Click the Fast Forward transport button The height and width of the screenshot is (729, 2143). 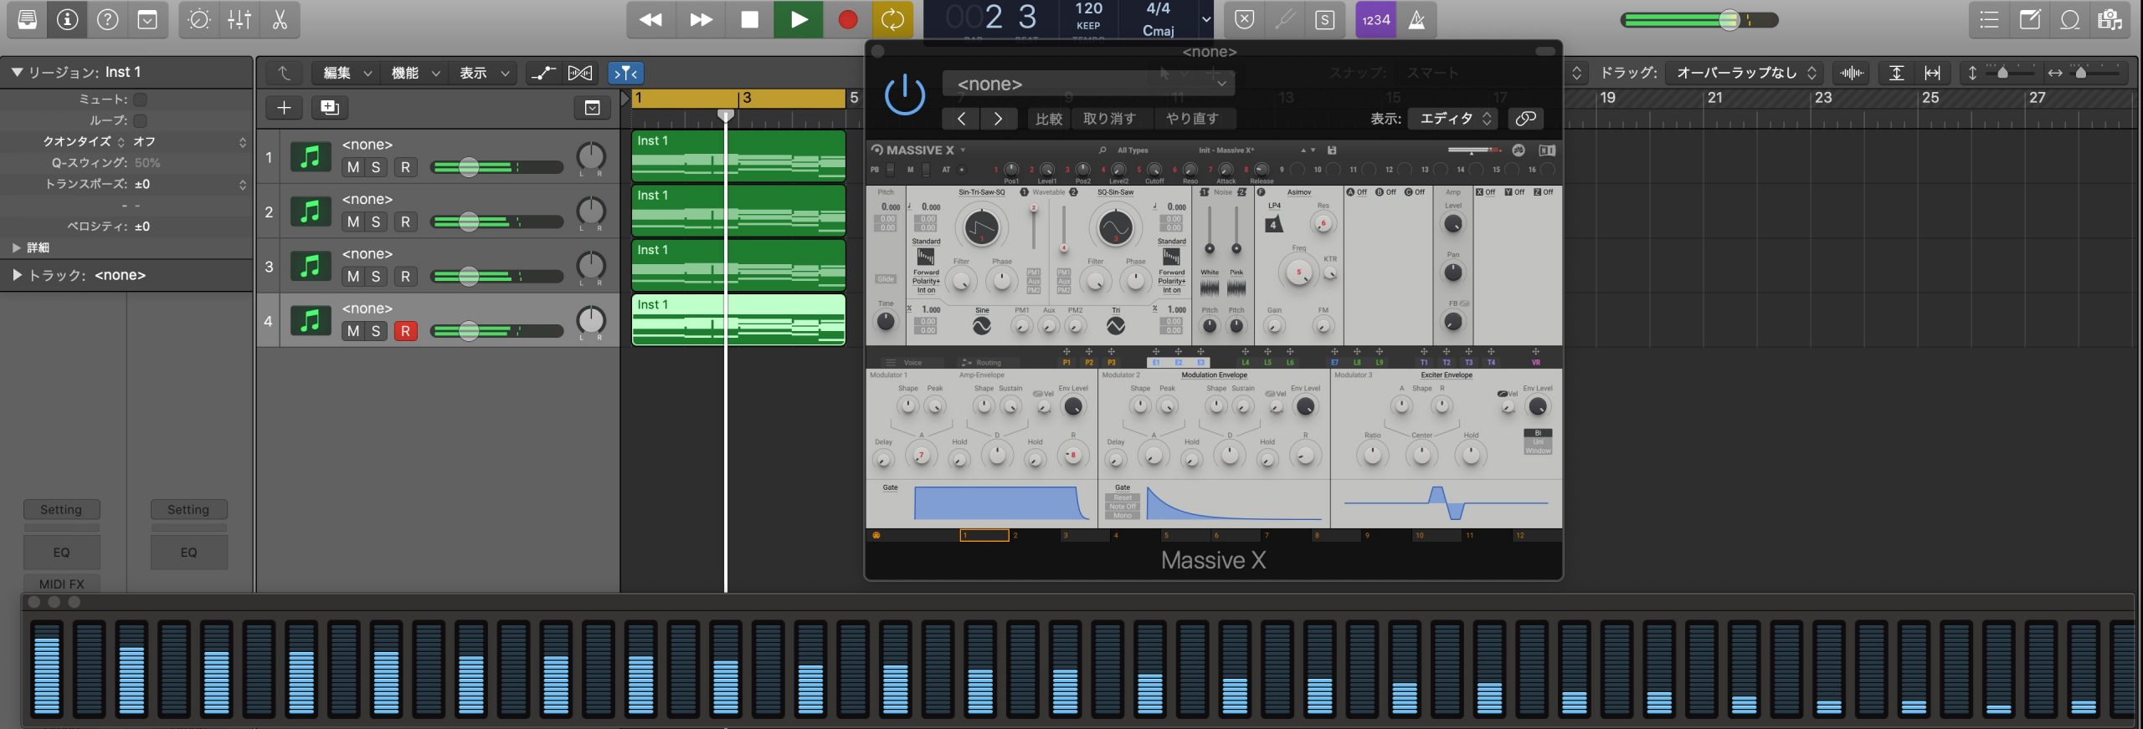tap(701, 19)
